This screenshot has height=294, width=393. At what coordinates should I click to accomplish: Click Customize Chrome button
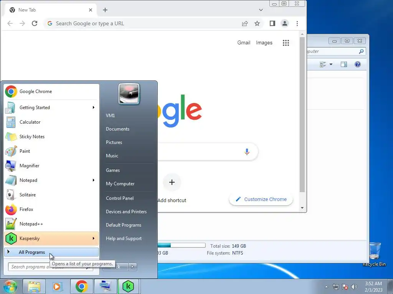261,199
